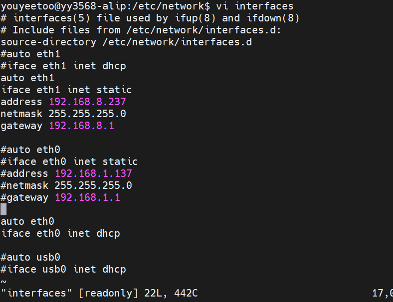Click the cursor position indicator 17,0

[x=383, y=293]
